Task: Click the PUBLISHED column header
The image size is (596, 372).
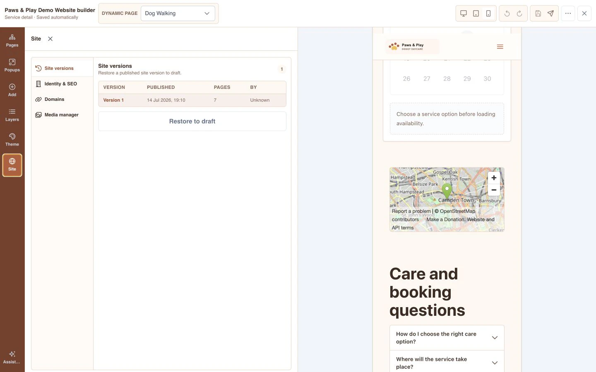Action: click(x=161, y=87)
